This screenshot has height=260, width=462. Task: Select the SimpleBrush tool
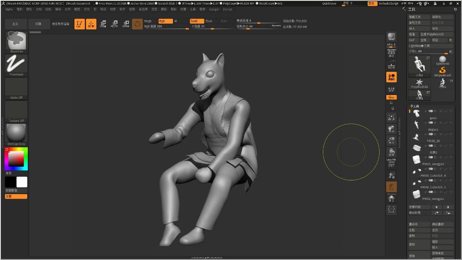click(442, 72)
